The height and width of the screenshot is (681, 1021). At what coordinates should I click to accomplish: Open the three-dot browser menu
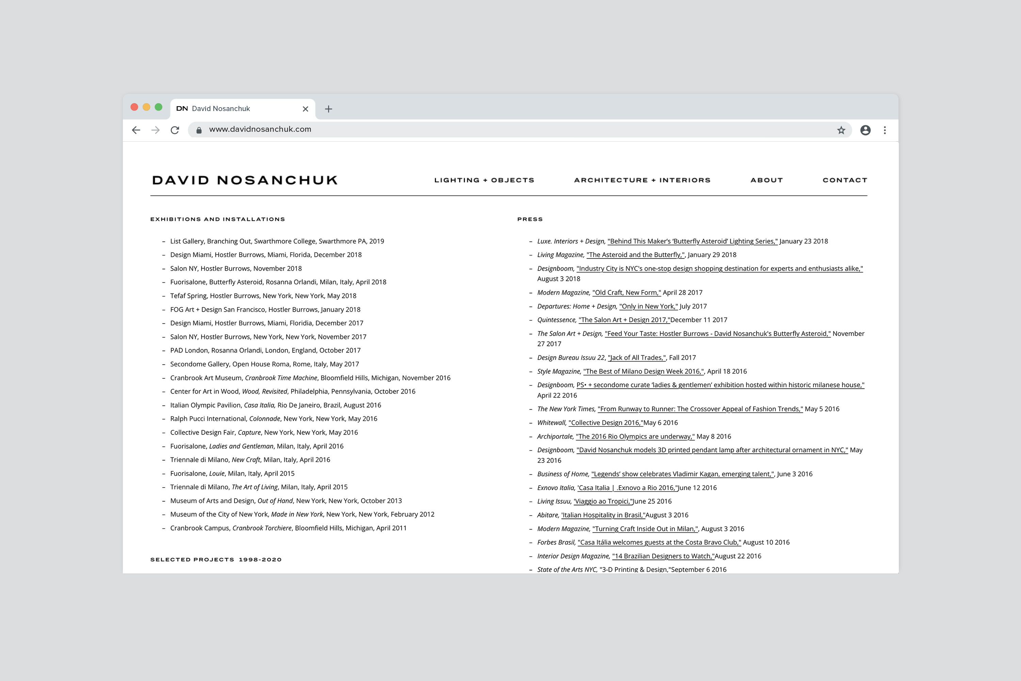(885, 130)
